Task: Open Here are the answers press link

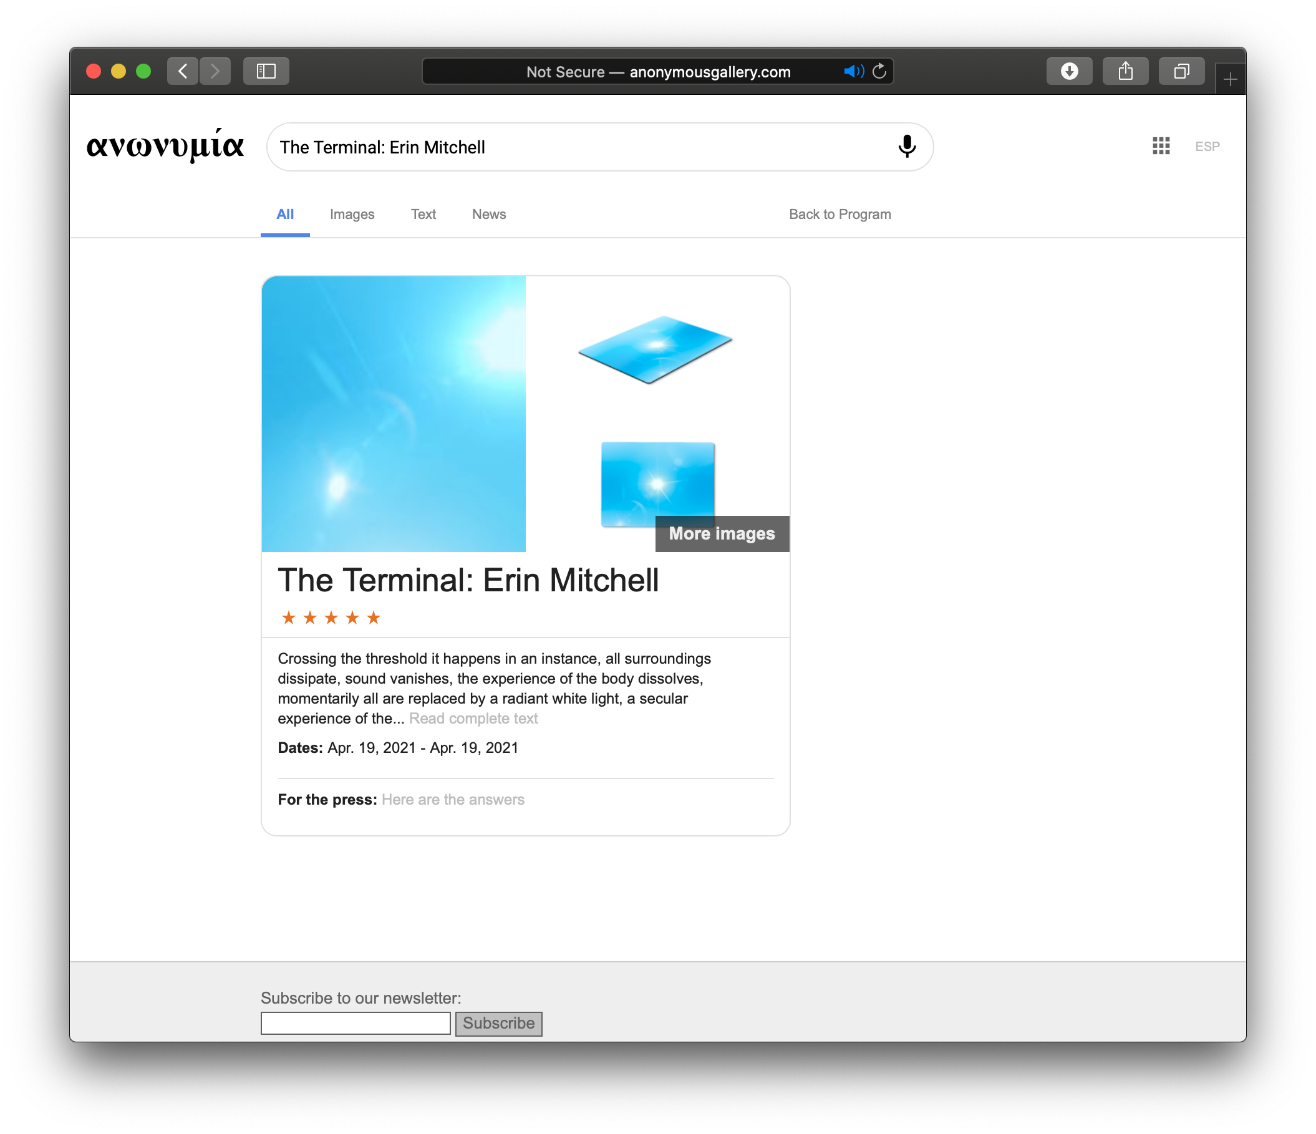Action: 453,800
